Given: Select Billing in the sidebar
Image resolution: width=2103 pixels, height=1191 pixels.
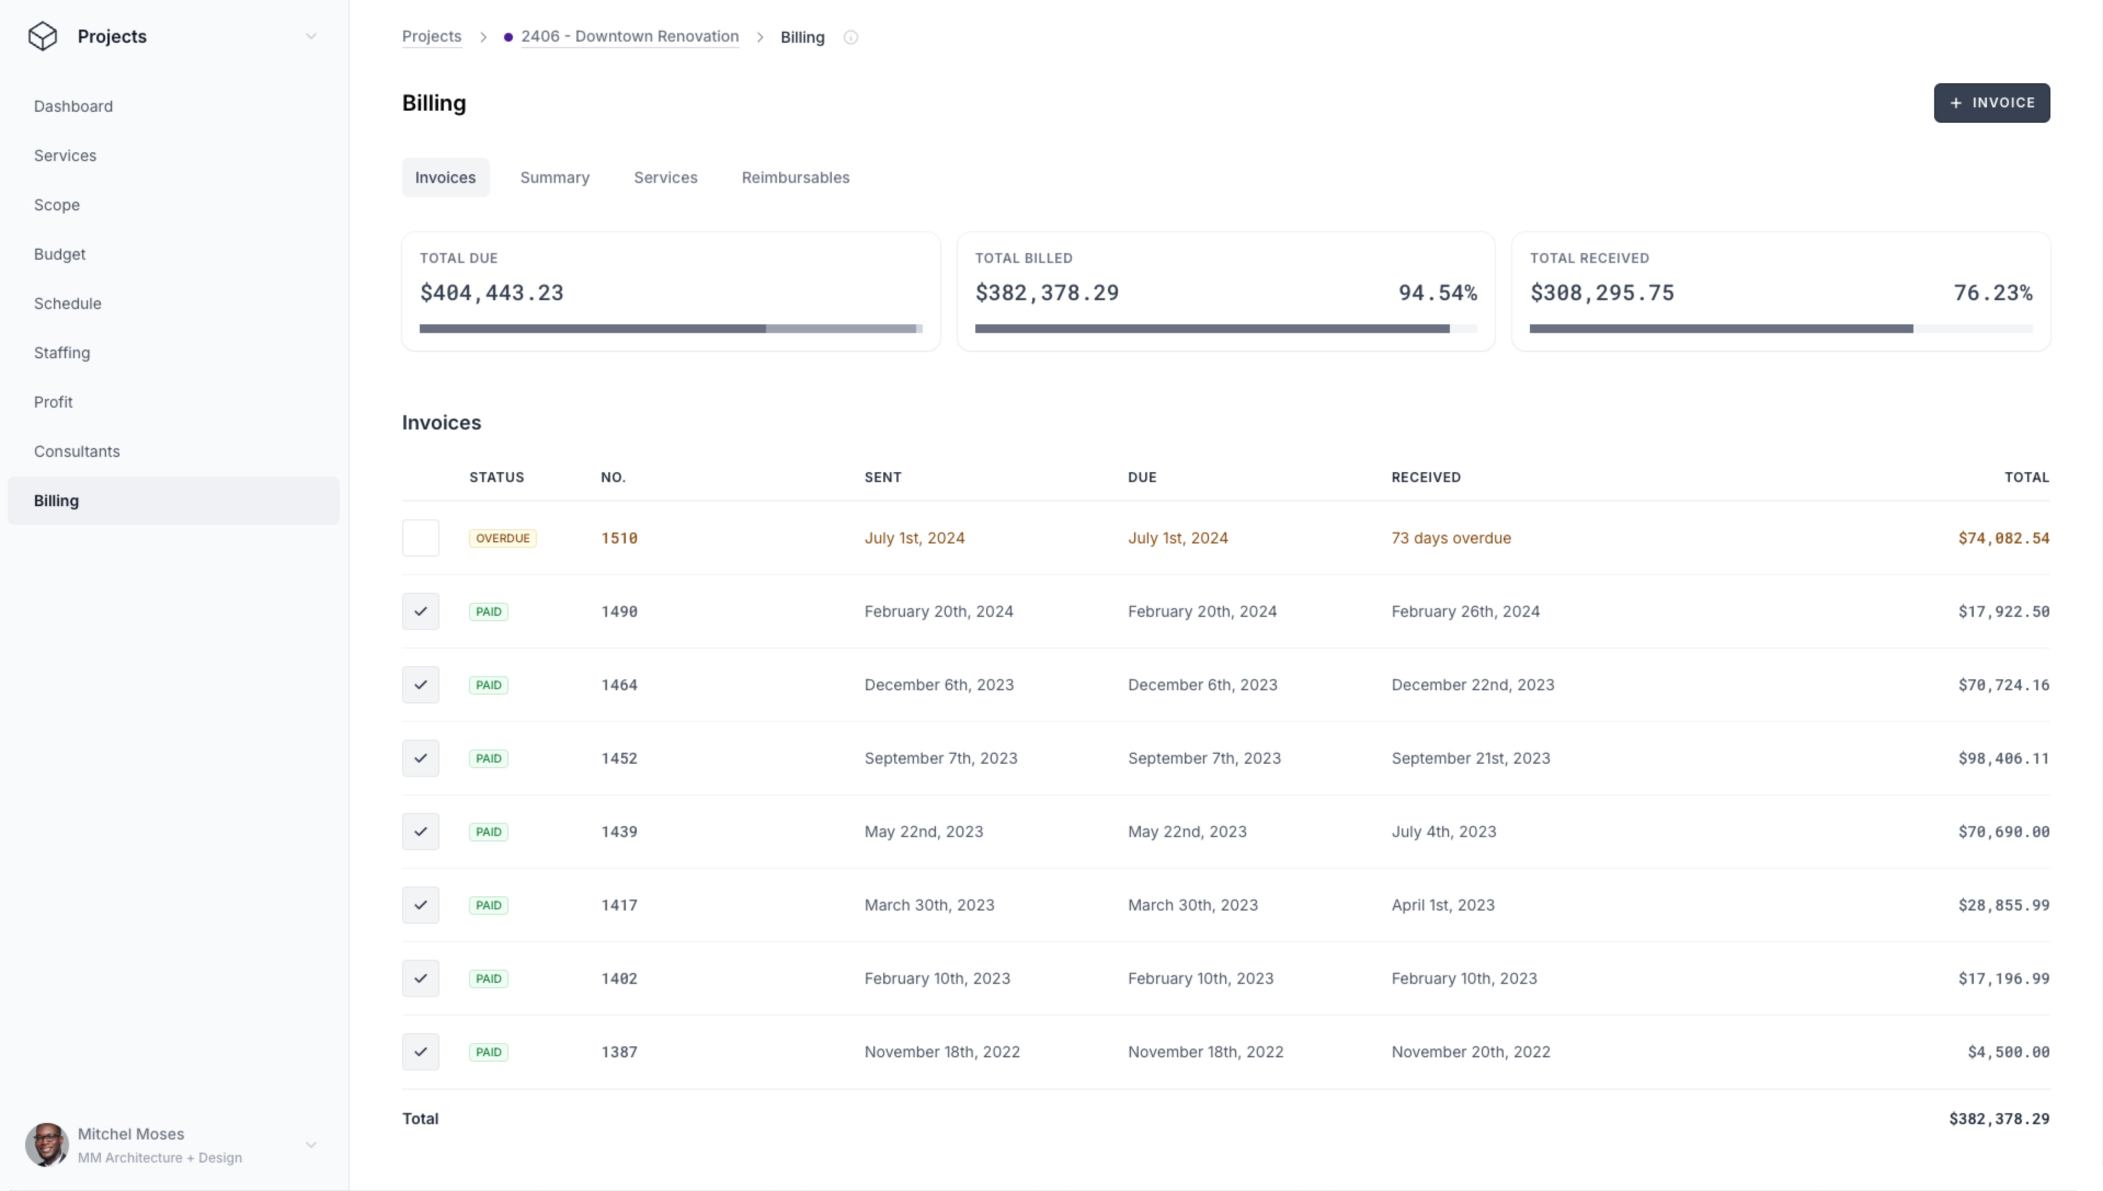Looking at the screenshot, I should pos(173,501).
